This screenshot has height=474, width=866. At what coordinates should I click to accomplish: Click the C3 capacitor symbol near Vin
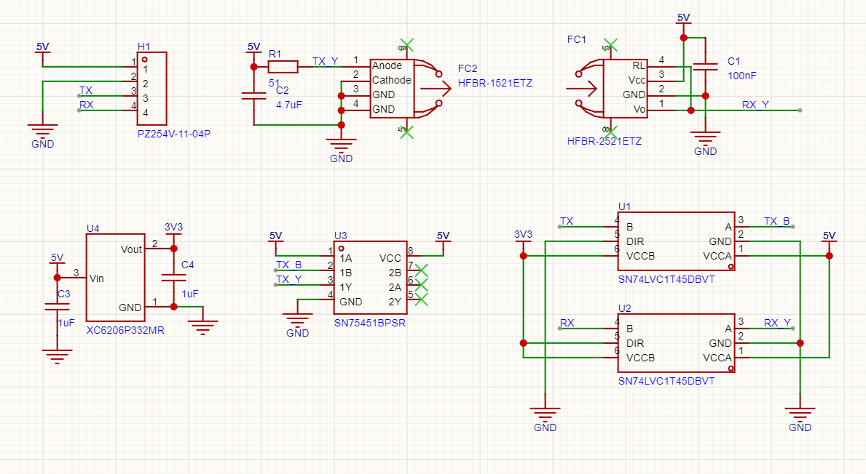(x=57, y=304)
